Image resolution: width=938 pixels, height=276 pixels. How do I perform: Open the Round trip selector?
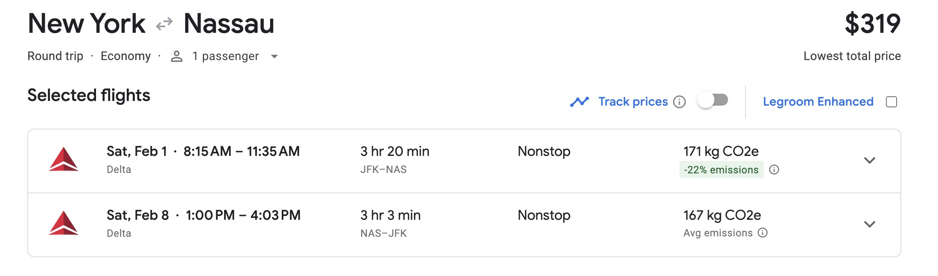coord(55,56)
